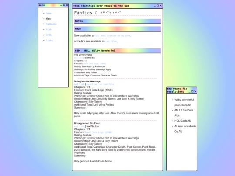Click 'The Devil's Voice' fic title
This screenshot has width=235, height=176.
83,55
